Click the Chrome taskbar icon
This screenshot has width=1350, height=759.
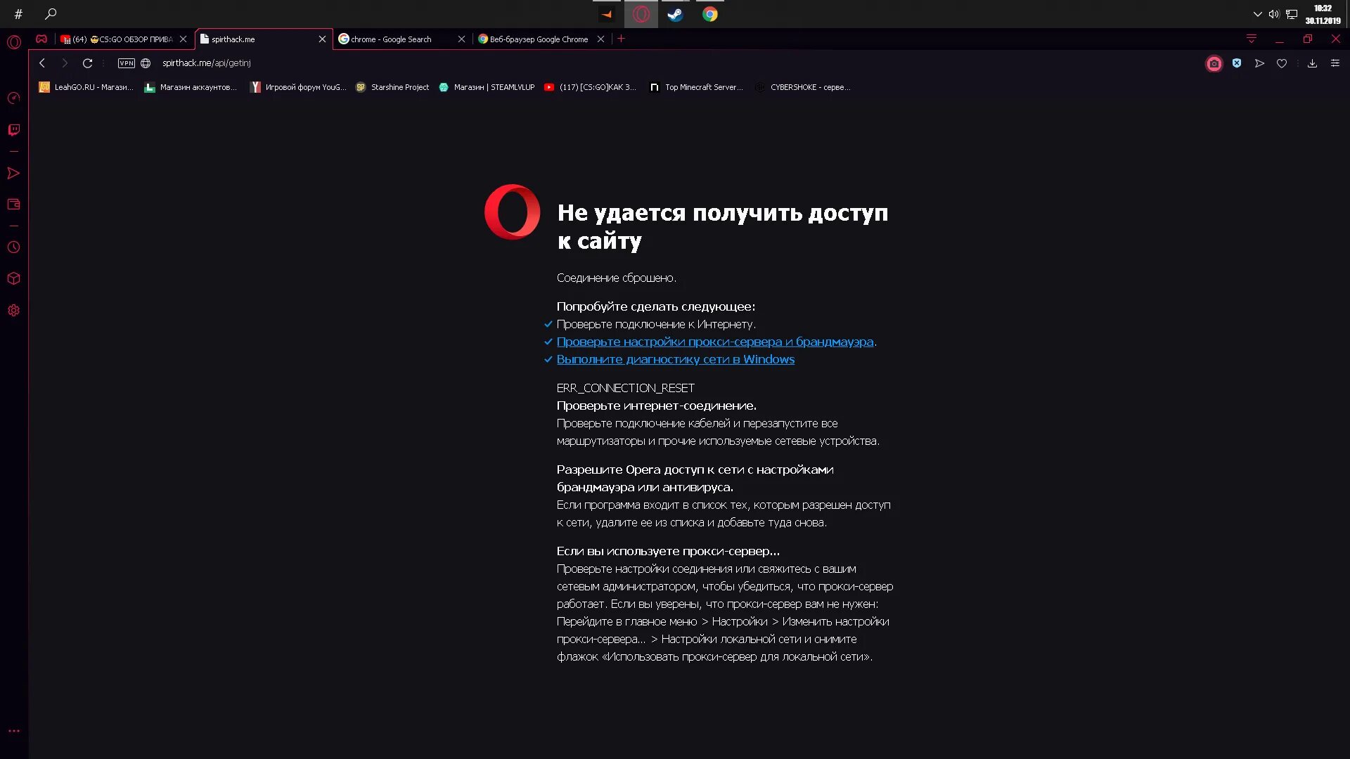pyautogui.click(x=710, y=14)
